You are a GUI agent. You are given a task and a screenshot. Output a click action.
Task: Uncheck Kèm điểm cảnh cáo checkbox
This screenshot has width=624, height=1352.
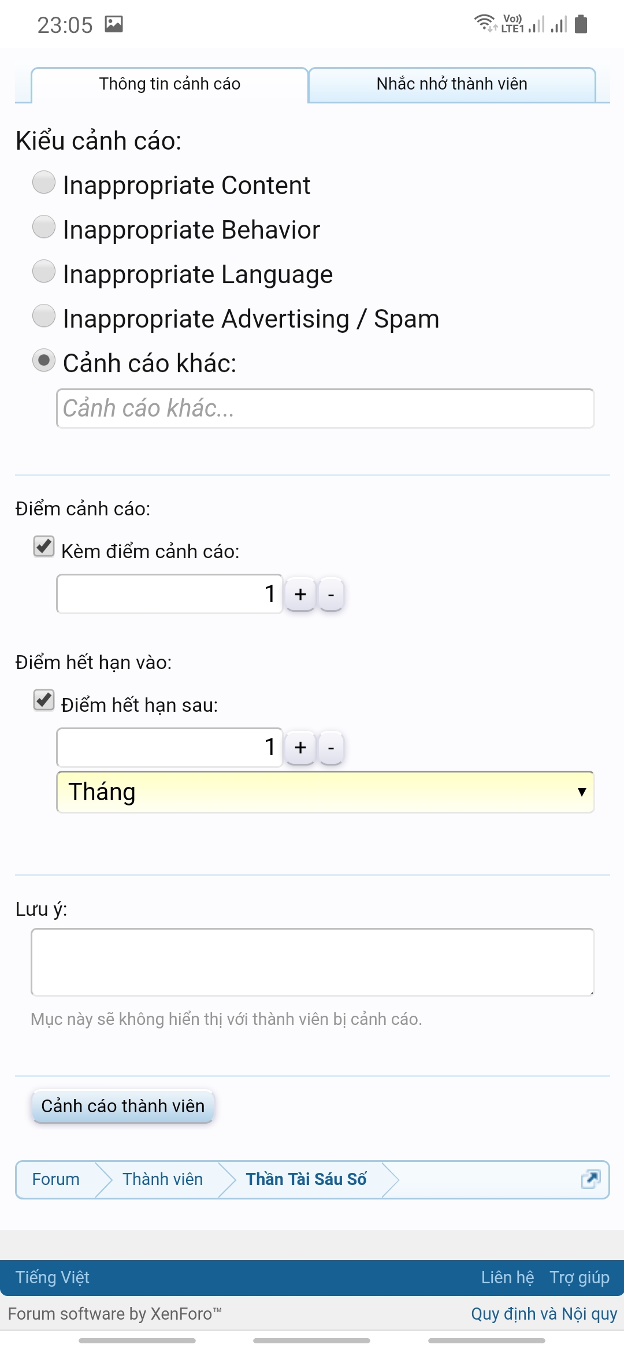[x=44, y=547]
